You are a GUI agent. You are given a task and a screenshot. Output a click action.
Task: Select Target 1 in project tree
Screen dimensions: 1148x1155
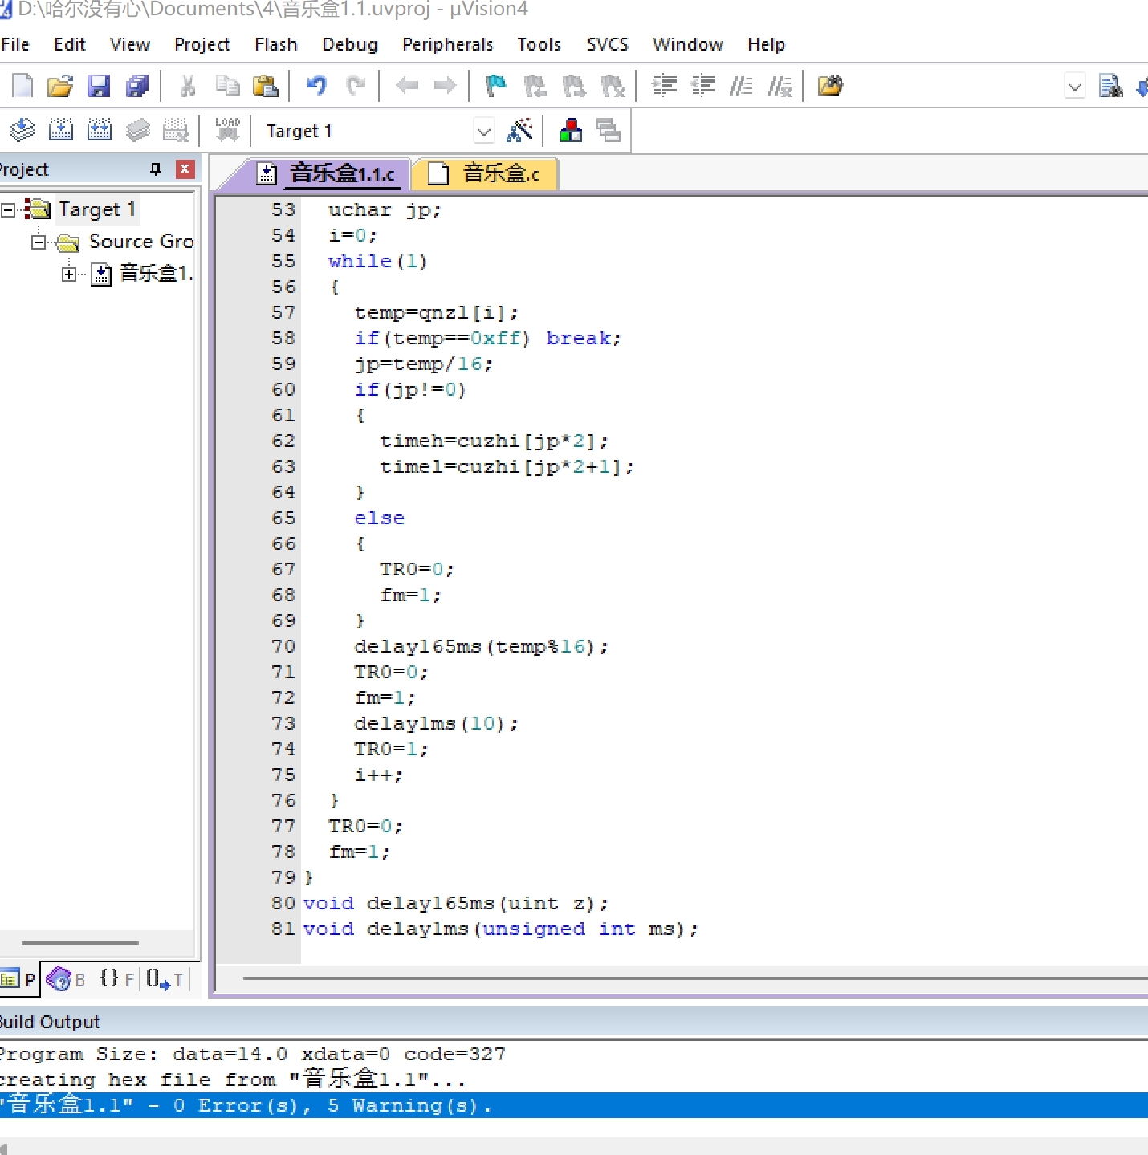click(96, 209)
